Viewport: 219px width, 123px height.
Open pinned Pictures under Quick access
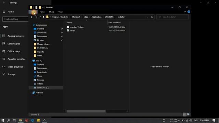(x=40, y=40)
